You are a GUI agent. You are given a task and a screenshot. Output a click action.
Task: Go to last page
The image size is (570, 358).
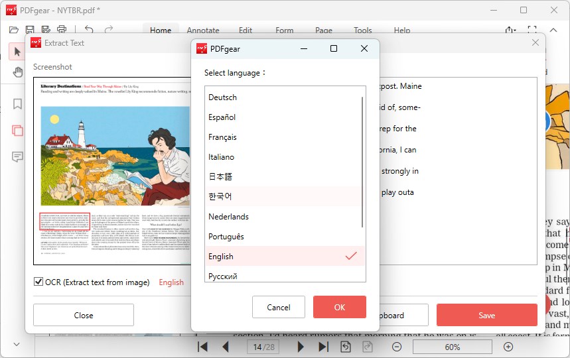click(324, 347)
